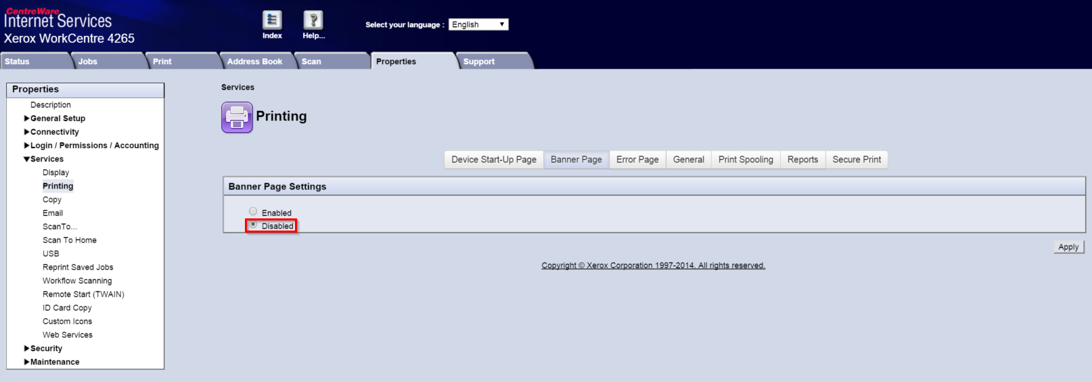Open ID Card Copy settings

pyautogui.click(x=67, y=308)
